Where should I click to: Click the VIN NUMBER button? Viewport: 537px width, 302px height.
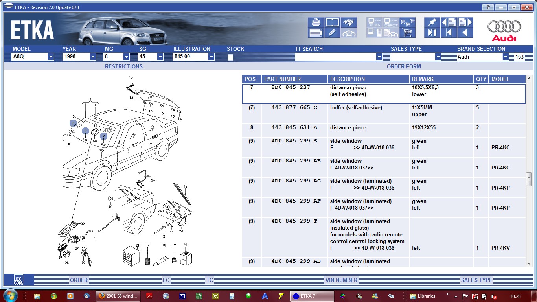click(x=341, y=280)
